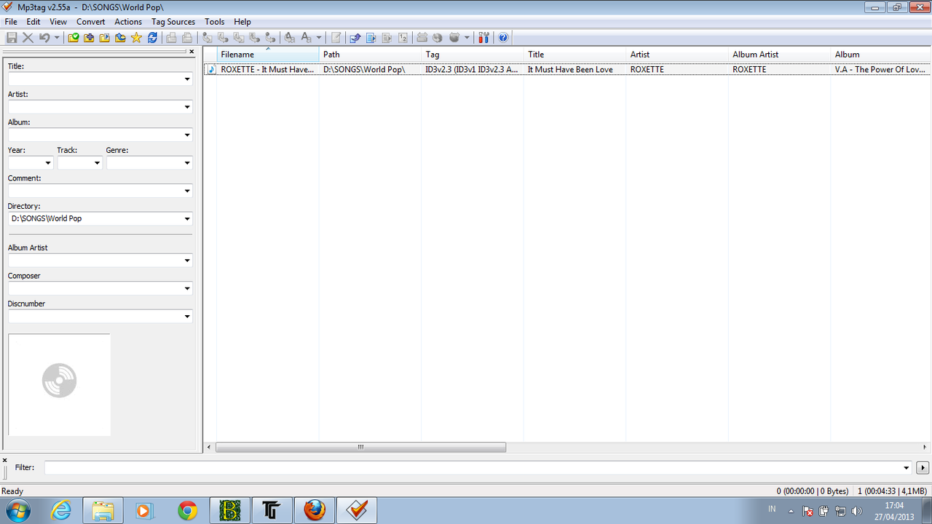This screenshot has height=524, width=932.
Task: Click the Artist column header
Action: point(677,55)
